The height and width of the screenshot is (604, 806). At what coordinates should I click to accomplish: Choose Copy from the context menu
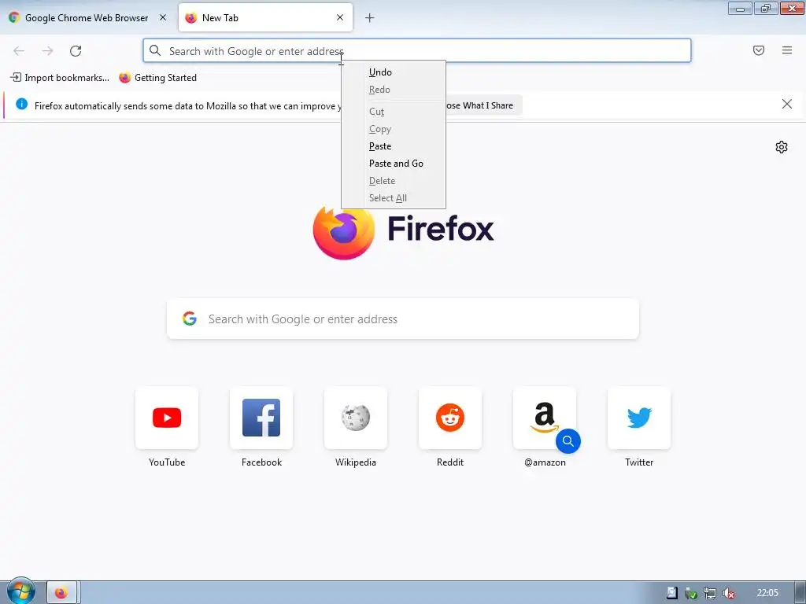click(x=394, y=129)
